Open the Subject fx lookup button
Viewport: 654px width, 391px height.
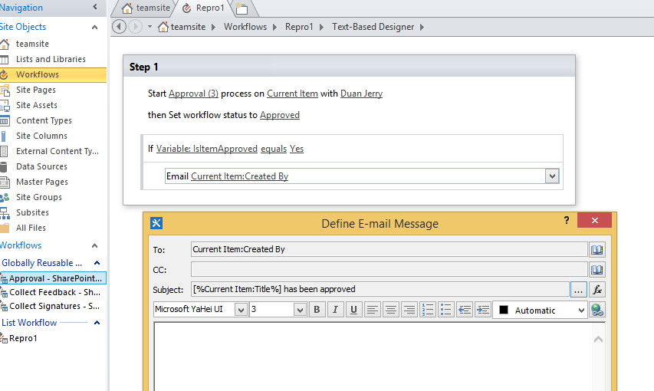[x=597, y=290]
